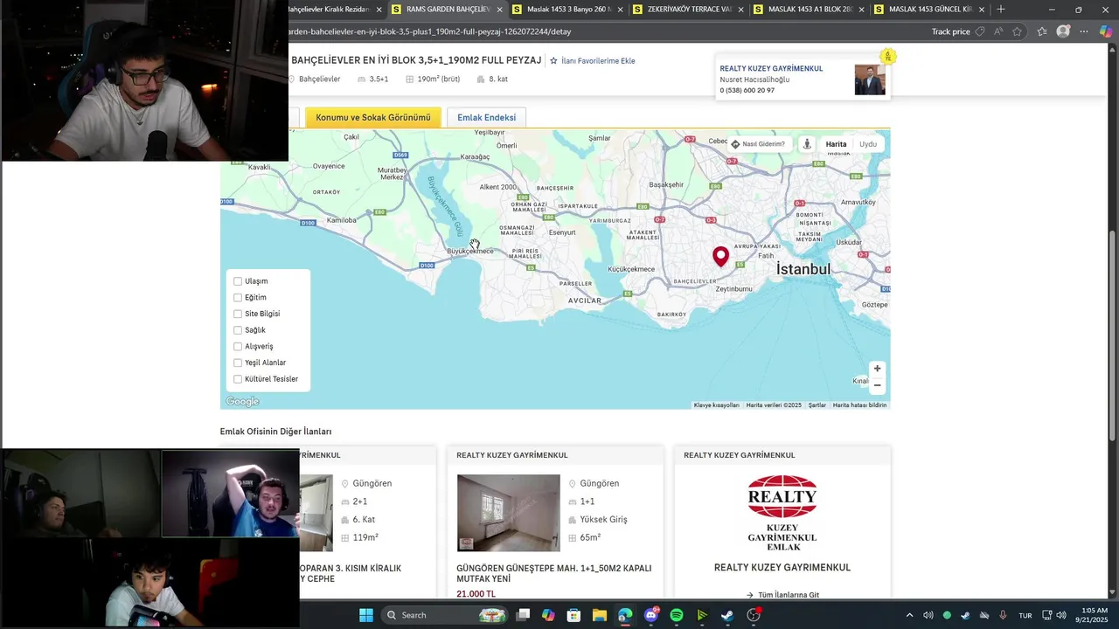Tick the Ulaşım checkbox
This screenshot has height=629, width=1119.
[238, 281]
